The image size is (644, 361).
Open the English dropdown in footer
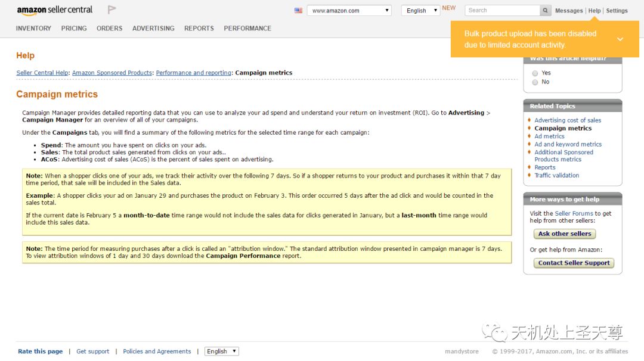(x=221, y=351)
